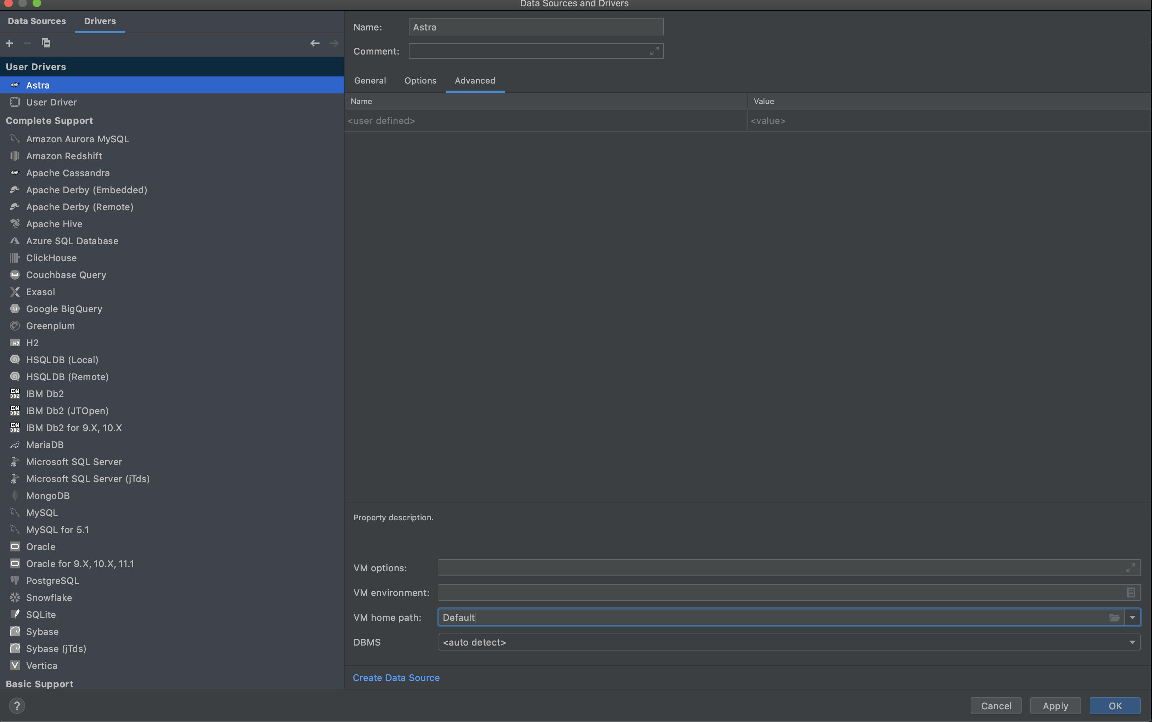Click the back arrow navigation icon

[315, 43]
